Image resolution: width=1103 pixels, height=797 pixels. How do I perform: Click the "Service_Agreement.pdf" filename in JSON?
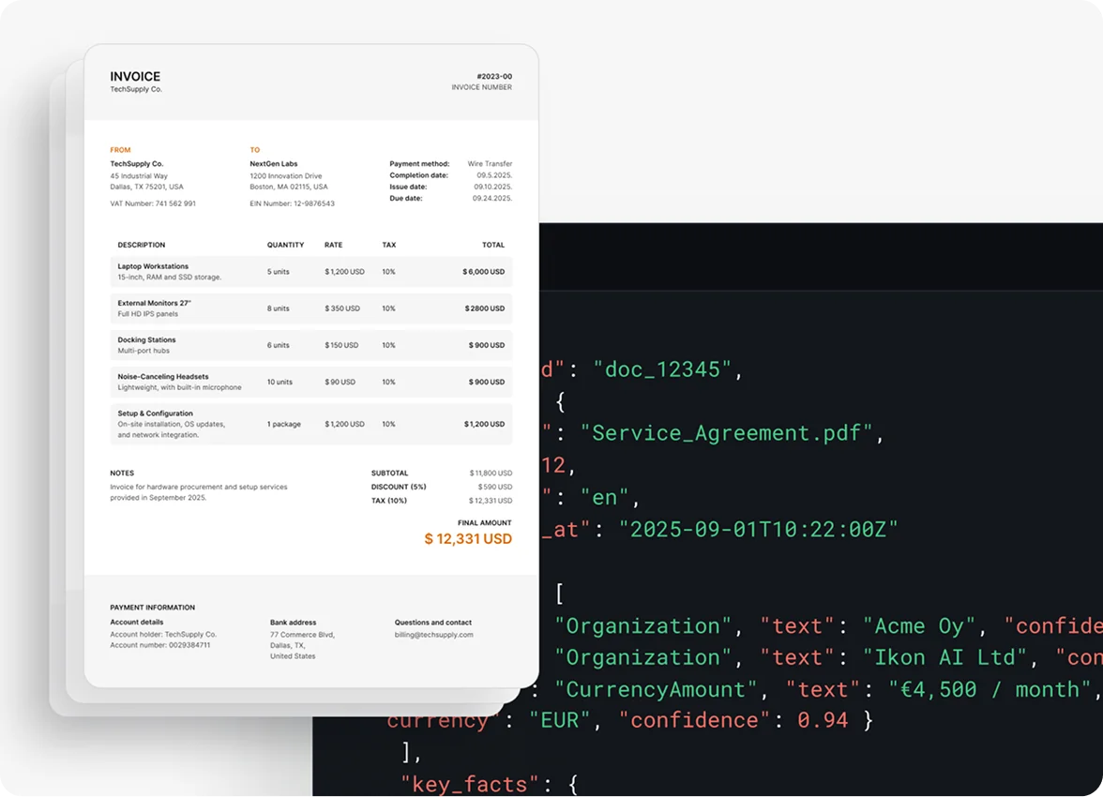pos(726,433)
